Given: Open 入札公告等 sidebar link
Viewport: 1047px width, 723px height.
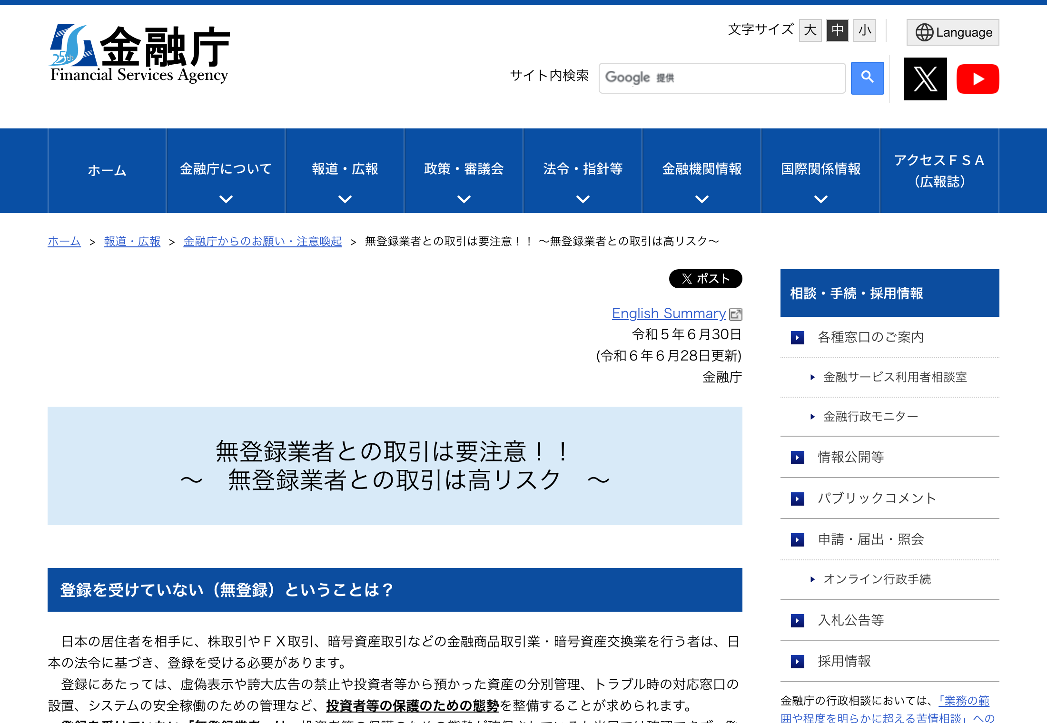Looking at the screenshot, I should (x=851, y=621).
